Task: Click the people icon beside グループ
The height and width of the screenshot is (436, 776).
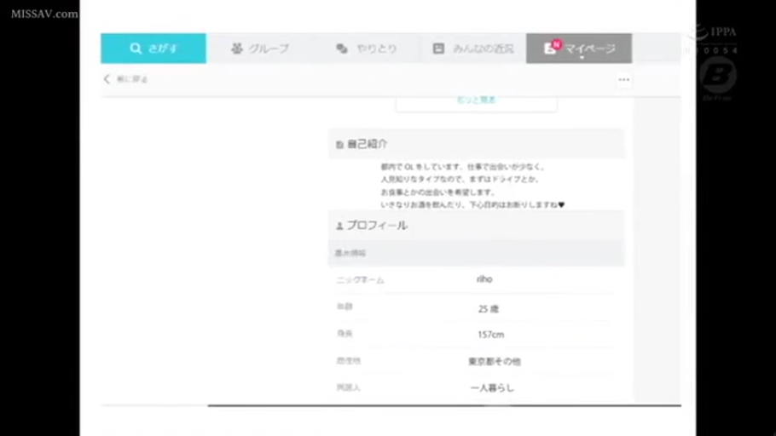Action: click(237, 49)
